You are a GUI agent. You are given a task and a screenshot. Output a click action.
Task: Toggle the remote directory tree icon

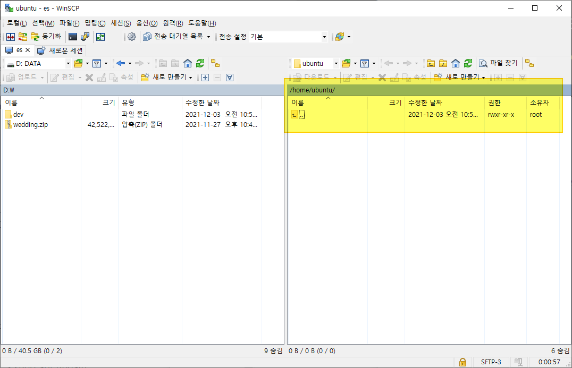[529, 63]
